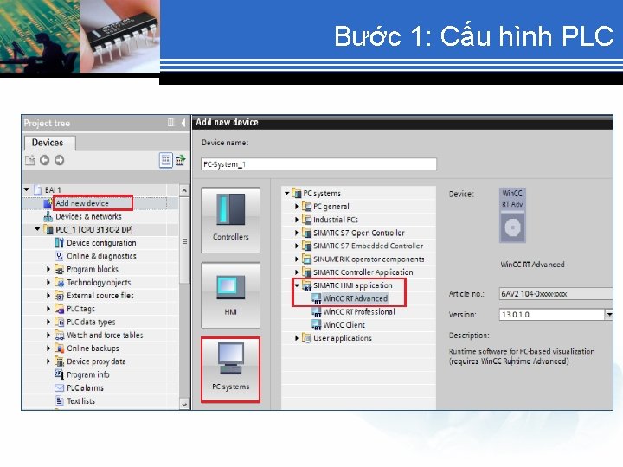Select the Controllers device category button

pyautogui.click(x=230, y=220)
